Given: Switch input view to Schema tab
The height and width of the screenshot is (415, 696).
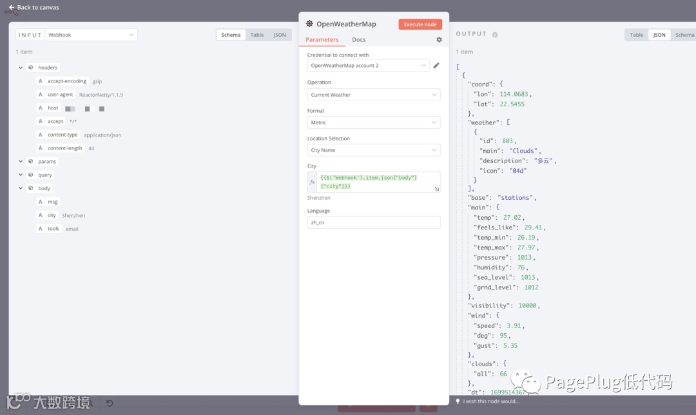Looking at the screenshot, I should click(231, 35).
